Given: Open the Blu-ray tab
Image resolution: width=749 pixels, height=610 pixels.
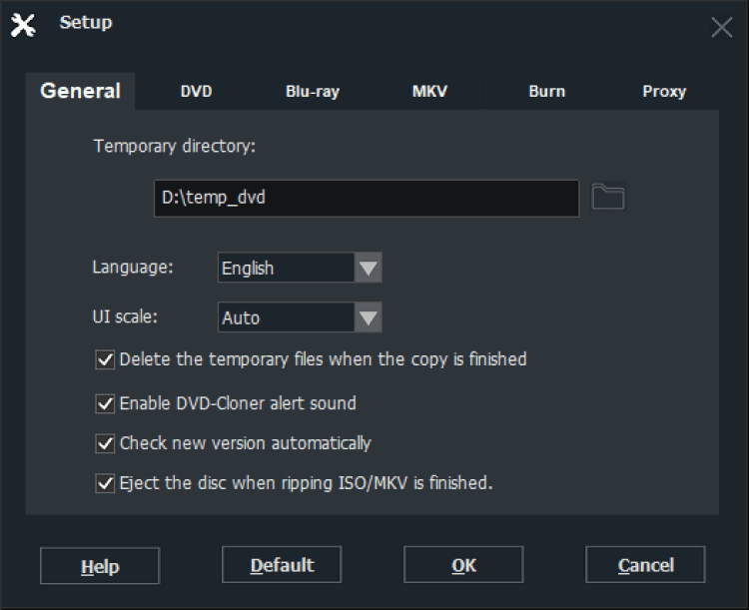Looking at the screenshot, I should click(x=313, y=92).
